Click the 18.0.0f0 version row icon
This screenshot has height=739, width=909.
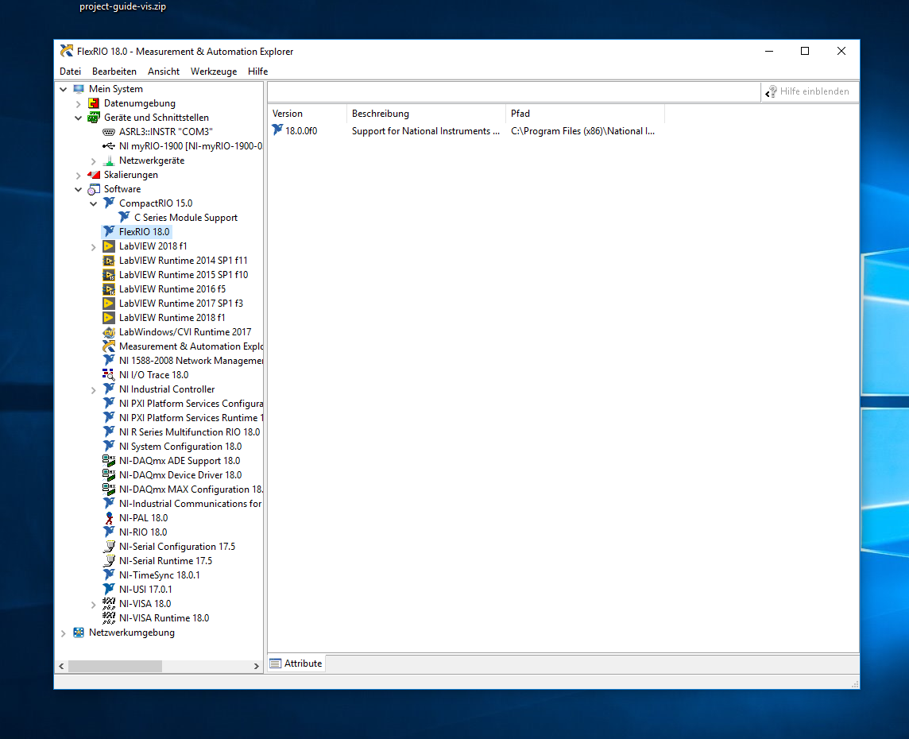[277, 130]
